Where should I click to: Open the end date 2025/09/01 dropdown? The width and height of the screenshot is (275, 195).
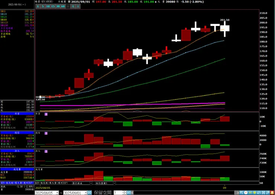coord(85,193)
